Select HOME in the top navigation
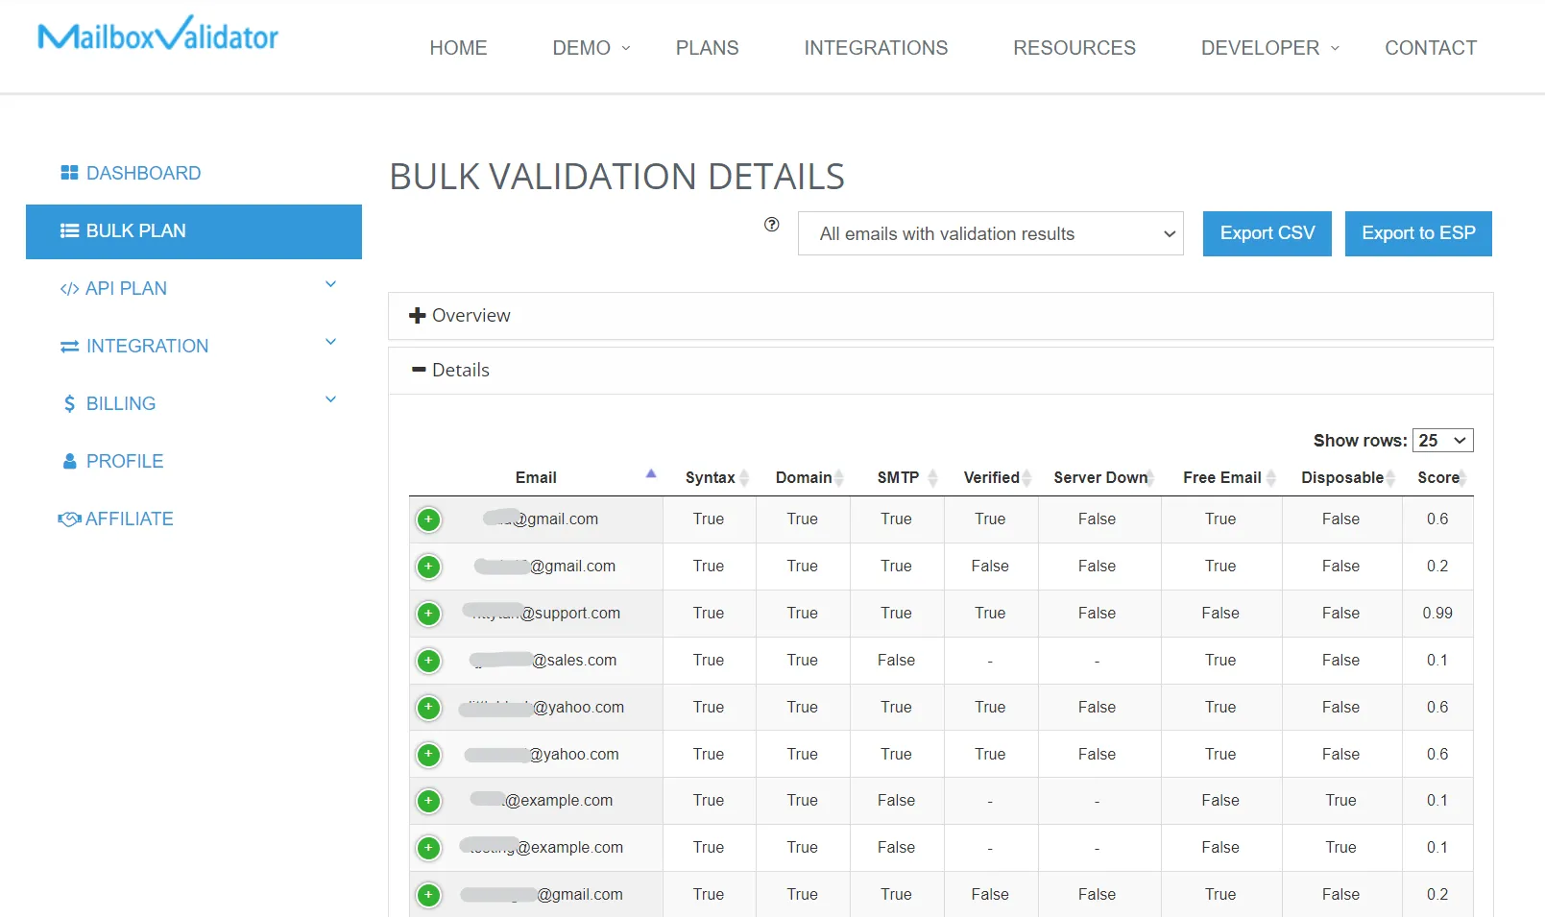This screenshot has height=917, width=1545. [x=458, y=47]
